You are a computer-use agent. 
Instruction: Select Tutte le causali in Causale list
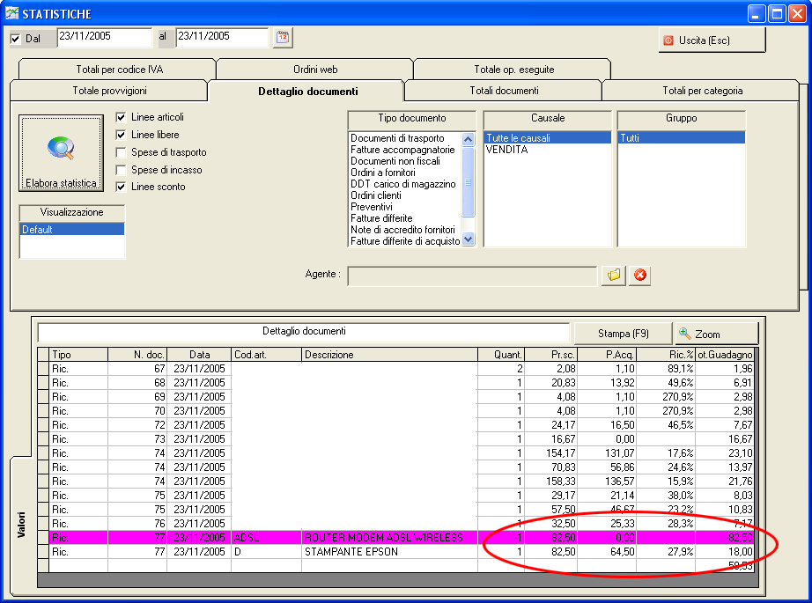pyautogui.click(x=548, y=138)
